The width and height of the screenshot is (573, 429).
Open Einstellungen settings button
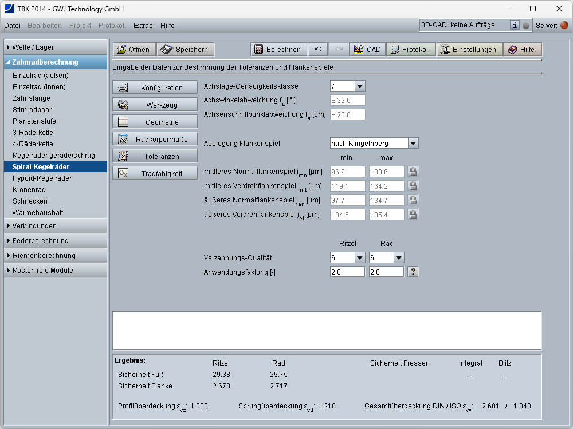(x=469, y=50)
